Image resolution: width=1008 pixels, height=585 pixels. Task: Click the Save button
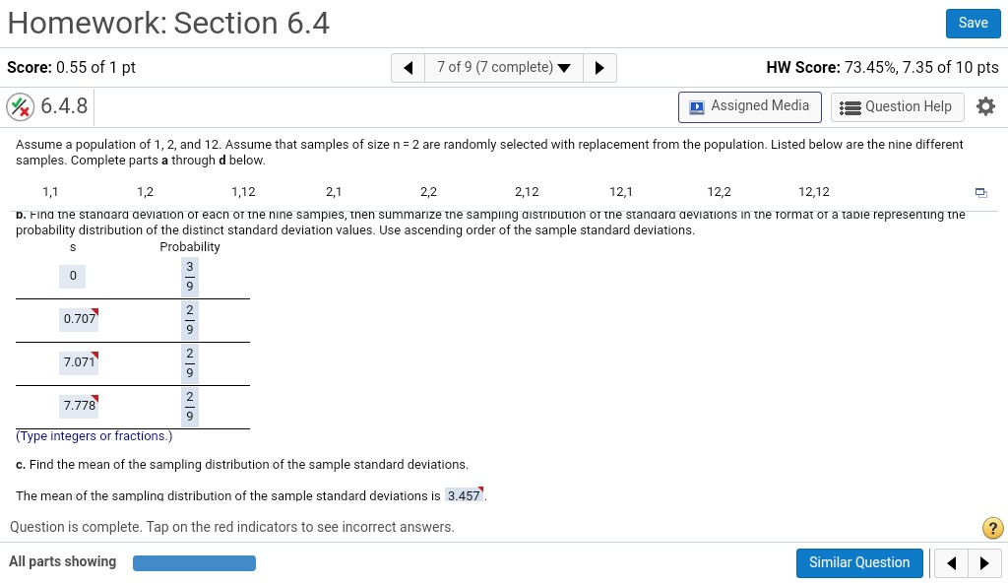(973, 23)
